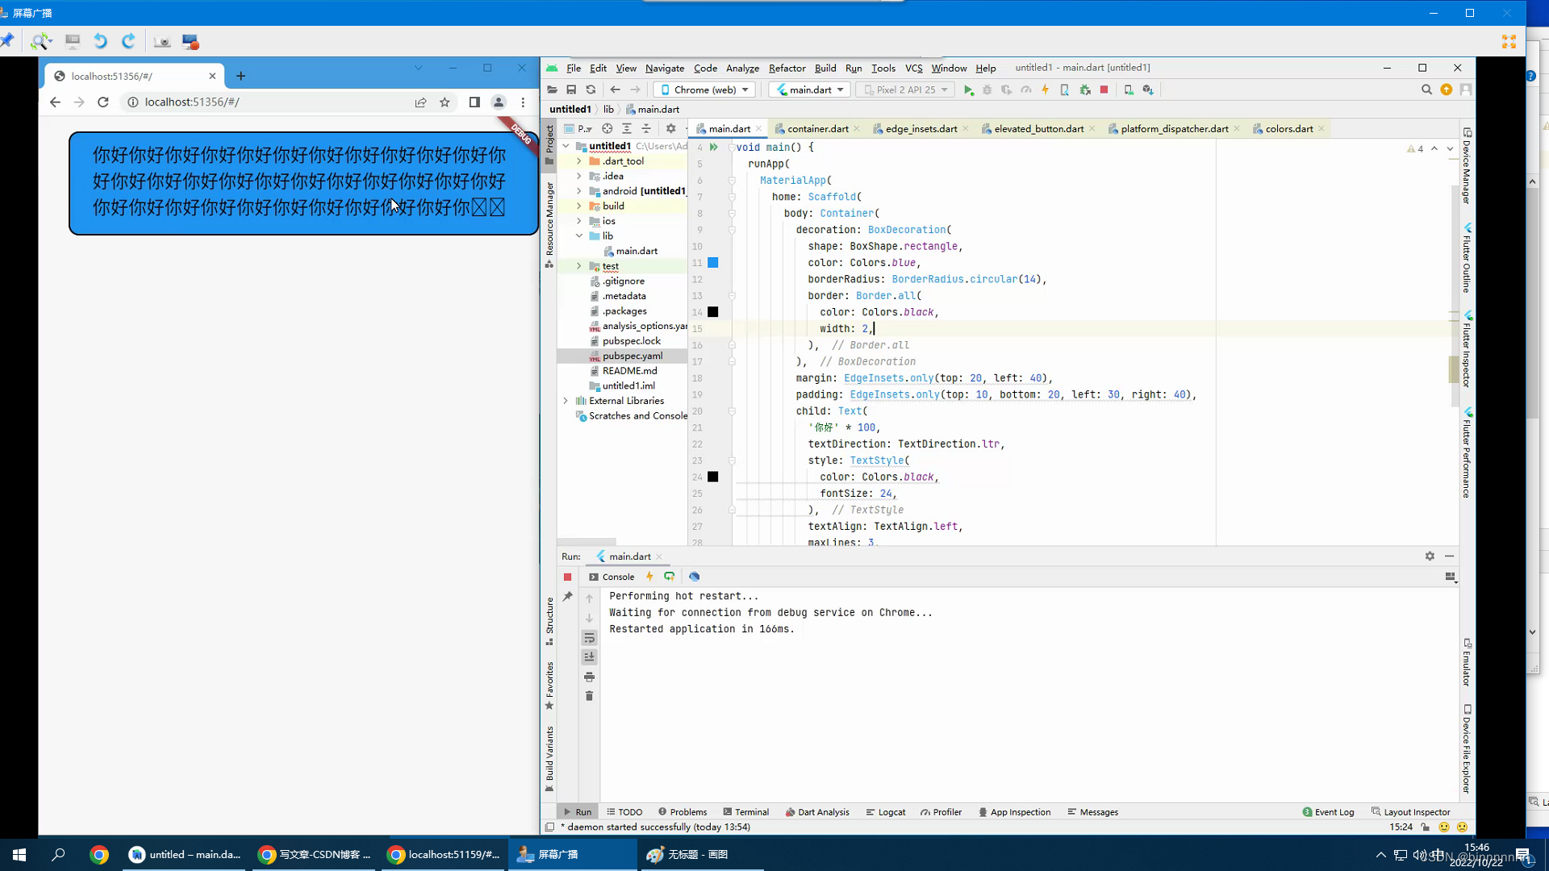Clear console with trash icon
Image resolution: width=1549 pixels, height=871 pixels.
pyautogui.click(x=589, y=696)
